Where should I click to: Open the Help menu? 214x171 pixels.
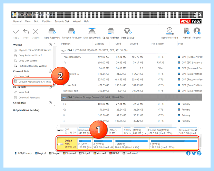pyautogui.click(x=86, y=21)
